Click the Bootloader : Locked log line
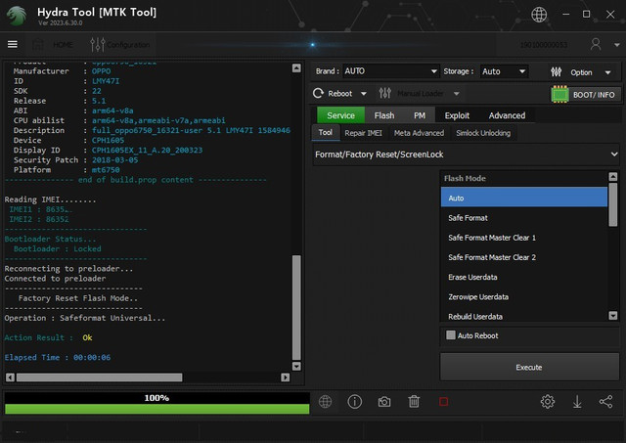 point(58,248)
